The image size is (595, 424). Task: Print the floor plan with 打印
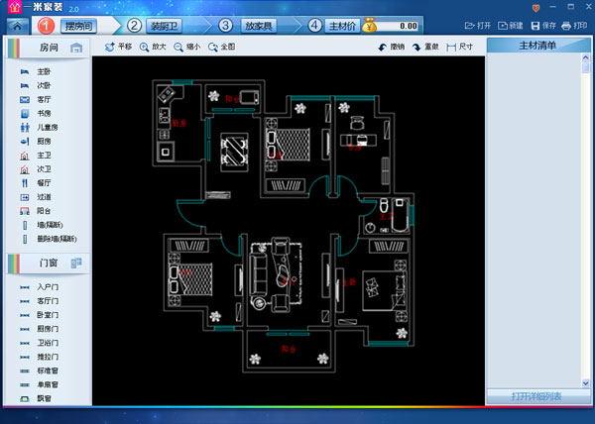573,25
